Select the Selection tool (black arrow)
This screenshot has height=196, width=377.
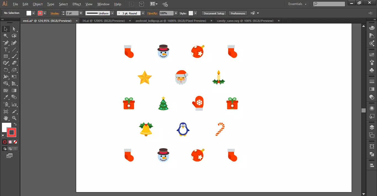(6, 29)
